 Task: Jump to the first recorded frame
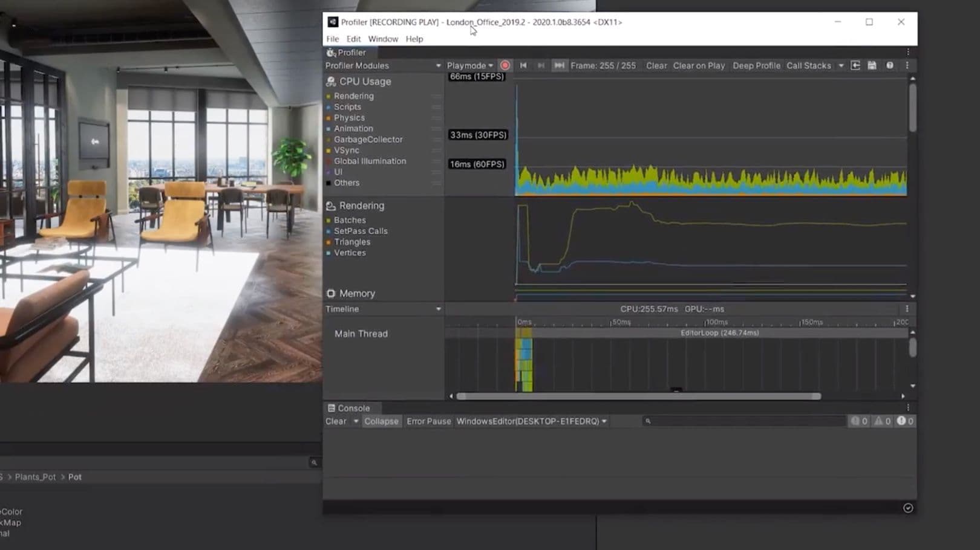click(x=523, y=65)
